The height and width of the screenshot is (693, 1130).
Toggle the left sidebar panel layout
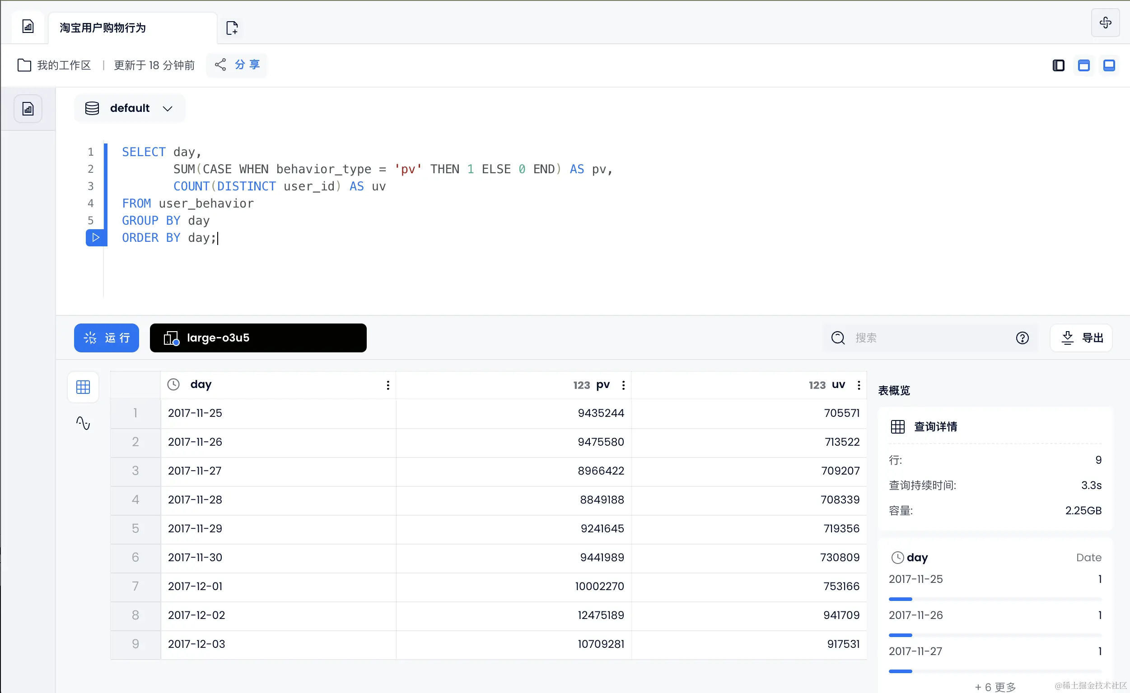pyautogui.click(x=1058, y=65)
